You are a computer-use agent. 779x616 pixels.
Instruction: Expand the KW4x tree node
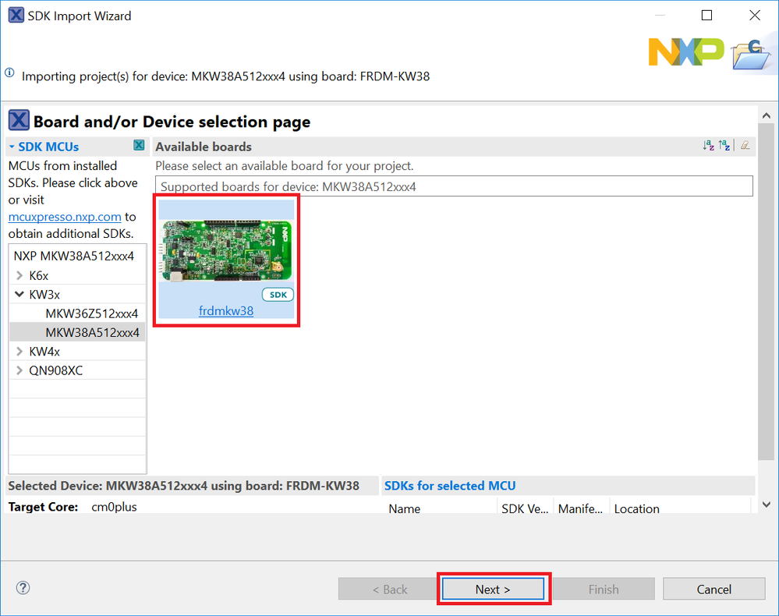(x=19, y=351)
